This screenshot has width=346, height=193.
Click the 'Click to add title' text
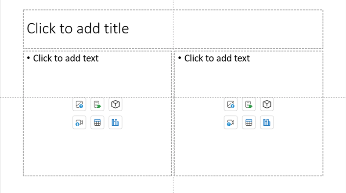pos(78,29)
